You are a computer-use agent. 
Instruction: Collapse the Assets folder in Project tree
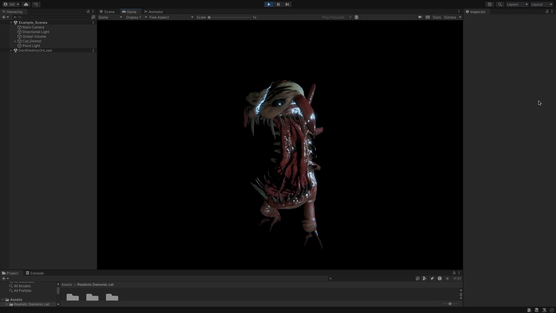coord(3,300)
